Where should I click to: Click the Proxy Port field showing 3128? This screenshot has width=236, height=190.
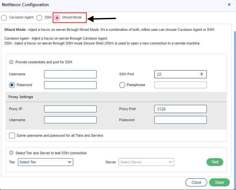click(x=181, y=109)
